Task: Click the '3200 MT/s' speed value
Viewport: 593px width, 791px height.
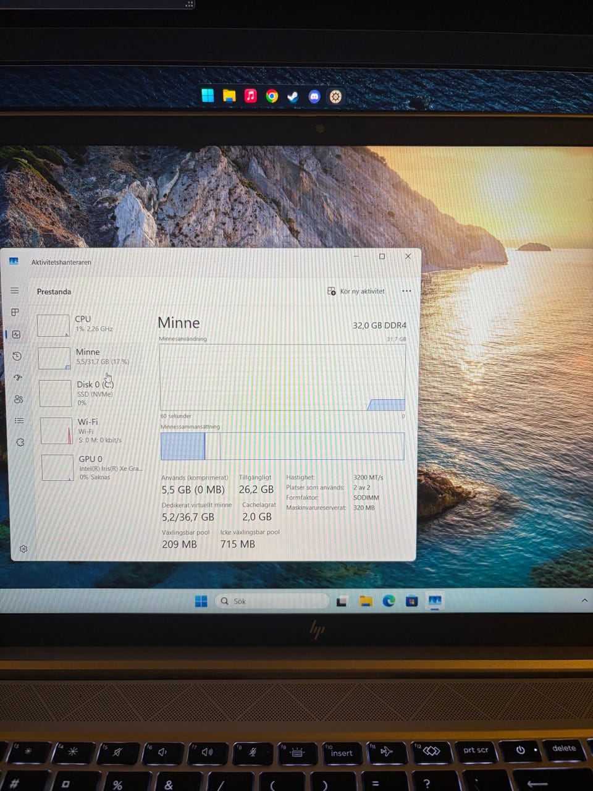Action: (x=368, y=477)
